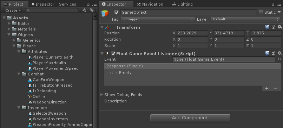Click the Materials folder icon
The image size is (283, 128).
14,29
